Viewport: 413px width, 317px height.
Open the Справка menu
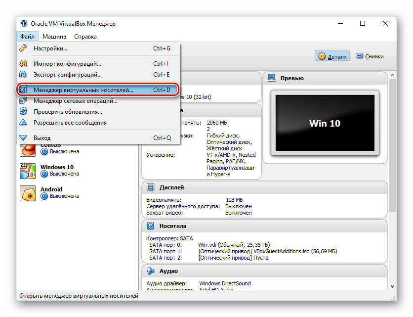85,37
